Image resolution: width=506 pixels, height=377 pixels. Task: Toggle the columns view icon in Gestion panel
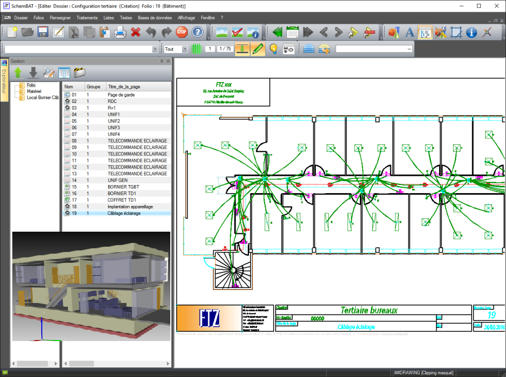[x=64, y=73]
